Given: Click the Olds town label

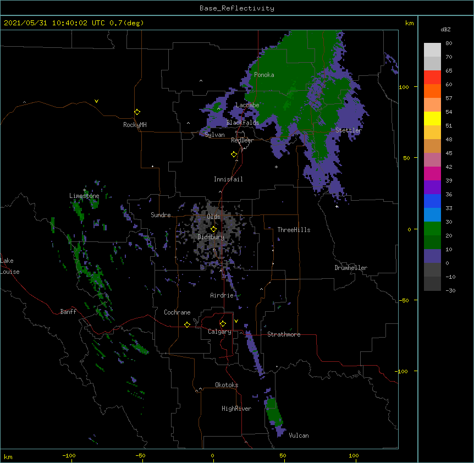Looking at the screenshot, I should click(x=213, y=217).
